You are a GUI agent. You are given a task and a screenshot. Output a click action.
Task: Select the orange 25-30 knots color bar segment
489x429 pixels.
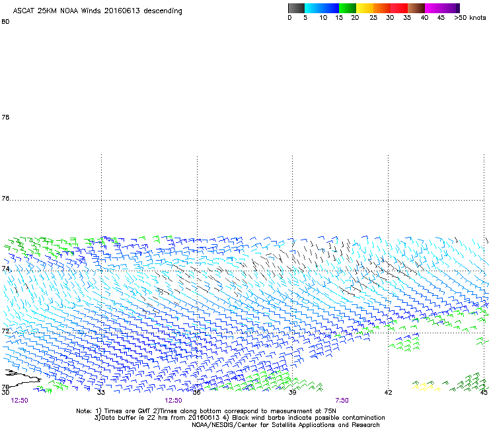(382, 8)
